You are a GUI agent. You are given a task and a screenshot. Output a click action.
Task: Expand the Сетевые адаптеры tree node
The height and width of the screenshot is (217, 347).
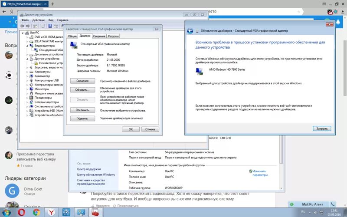pos(27,102)
